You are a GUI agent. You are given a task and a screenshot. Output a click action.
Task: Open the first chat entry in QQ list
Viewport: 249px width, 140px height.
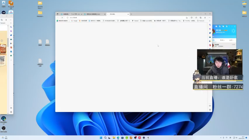[x=224, y=45]
